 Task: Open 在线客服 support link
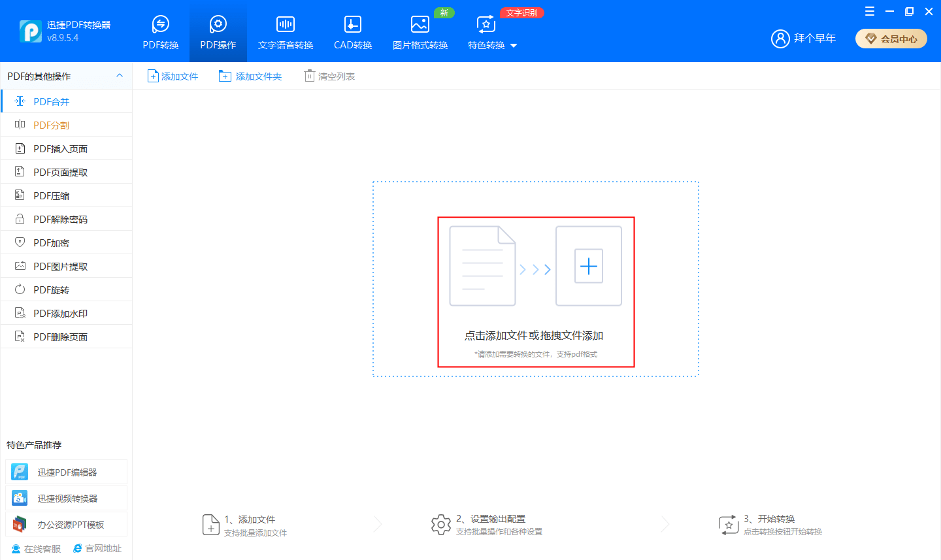(x=36, y=548)
